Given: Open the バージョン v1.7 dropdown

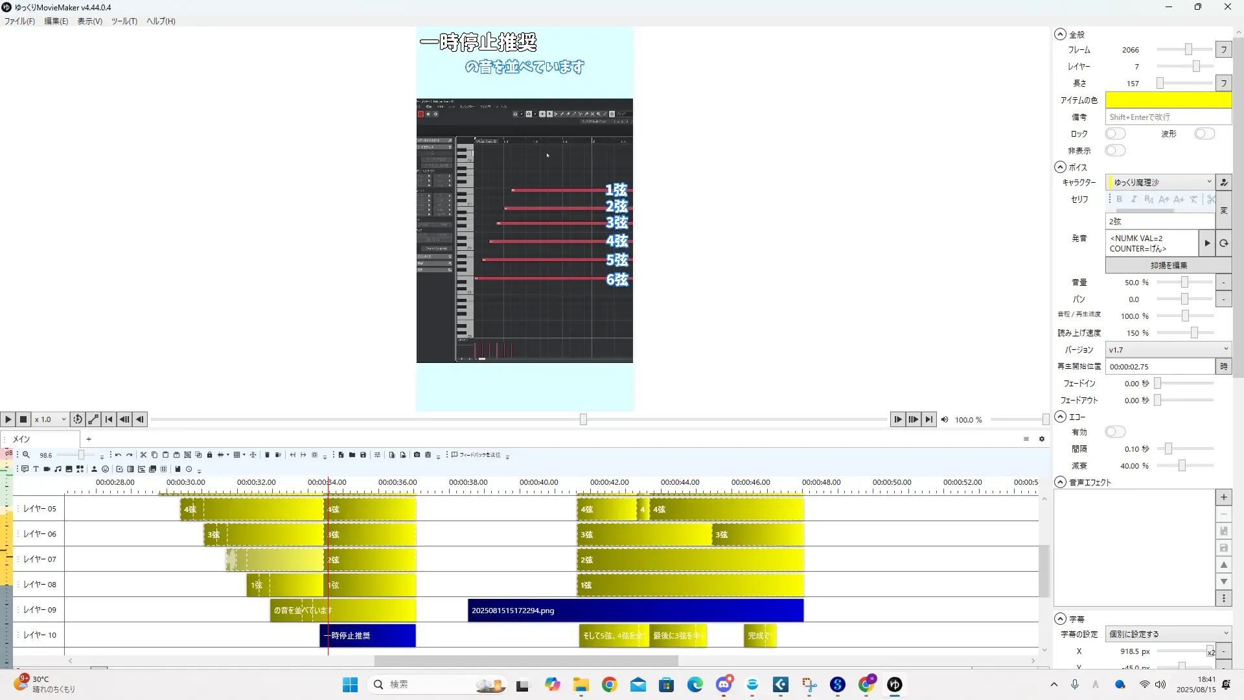Looking at the screenshot, I should click(x=1168, y=349).
